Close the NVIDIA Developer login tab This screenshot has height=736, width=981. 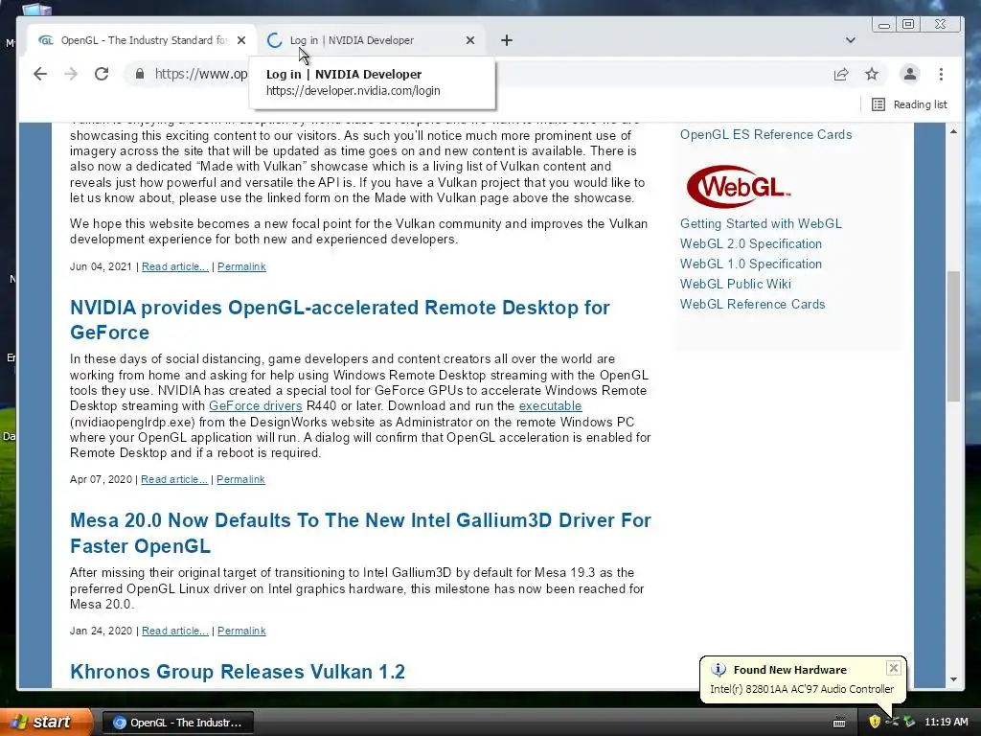click(470, 40)
